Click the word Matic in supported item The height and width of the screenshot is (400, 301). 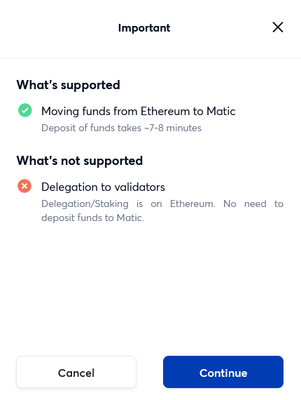221,111
